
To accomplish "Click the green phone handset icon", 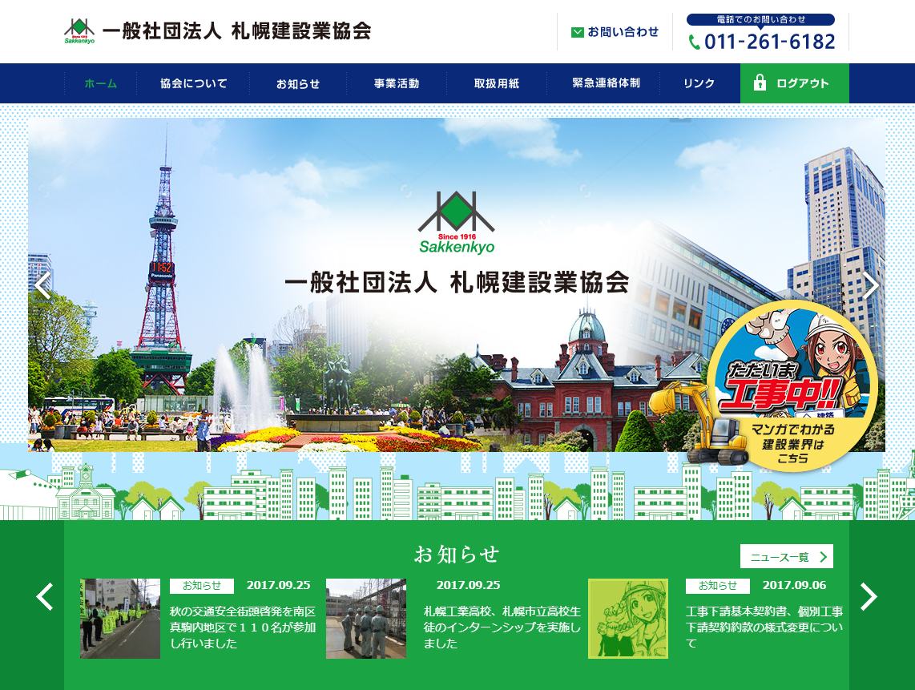I will tap(695, 42).
